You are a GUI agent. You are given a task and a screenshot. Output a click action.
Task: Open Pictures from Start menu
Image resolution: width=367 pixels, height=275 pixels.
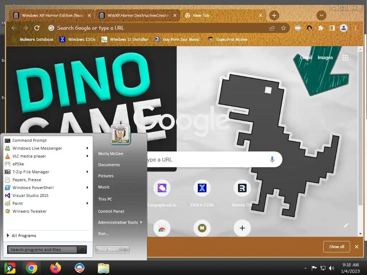click(106, 176)
